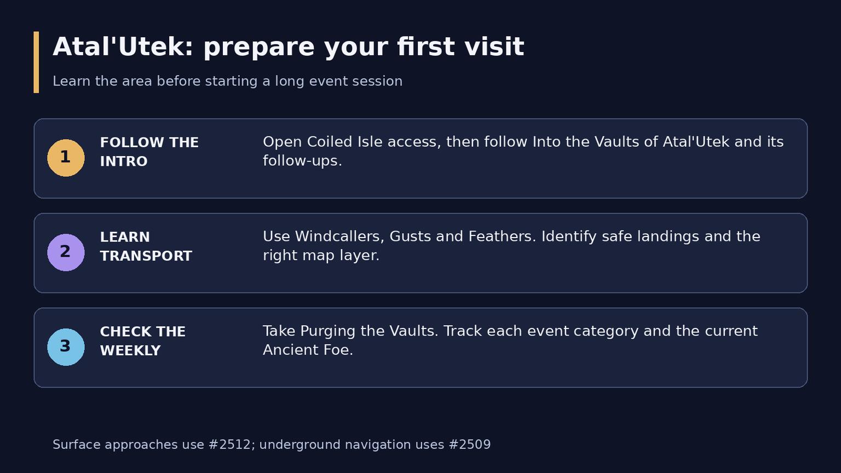The height and width of the screenshot is (473, 841).
Task: Click the subtitle about learning the area
Action: point(227,82)
